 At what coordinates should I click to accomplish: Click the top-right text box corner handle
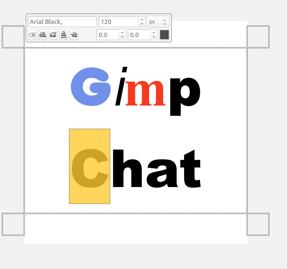click(258, 37)
